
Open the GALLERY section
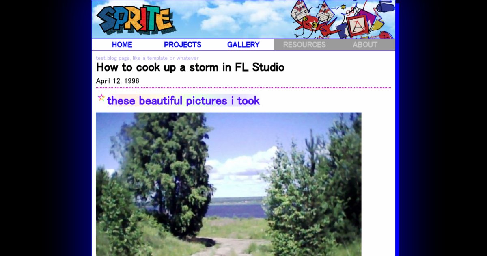click(243, 45)
